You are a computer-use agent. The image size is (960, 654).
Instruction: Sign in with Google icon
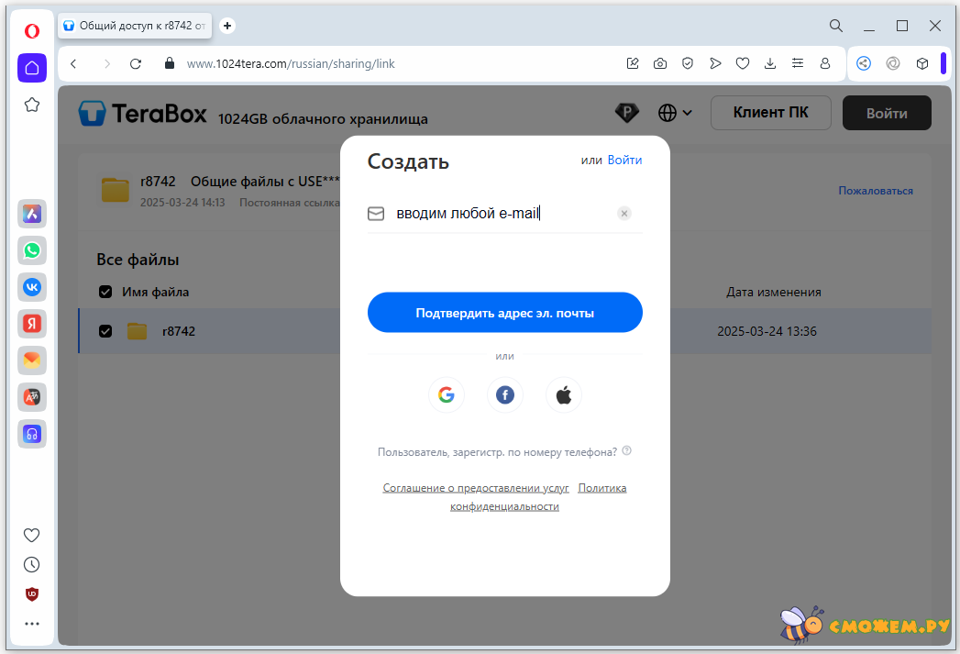(x=447, y=395)
